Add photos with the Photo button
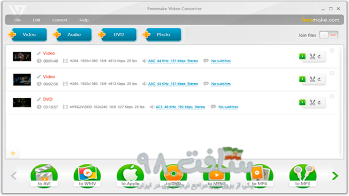This screenshot has width=349, height=196. click(162, 35)
